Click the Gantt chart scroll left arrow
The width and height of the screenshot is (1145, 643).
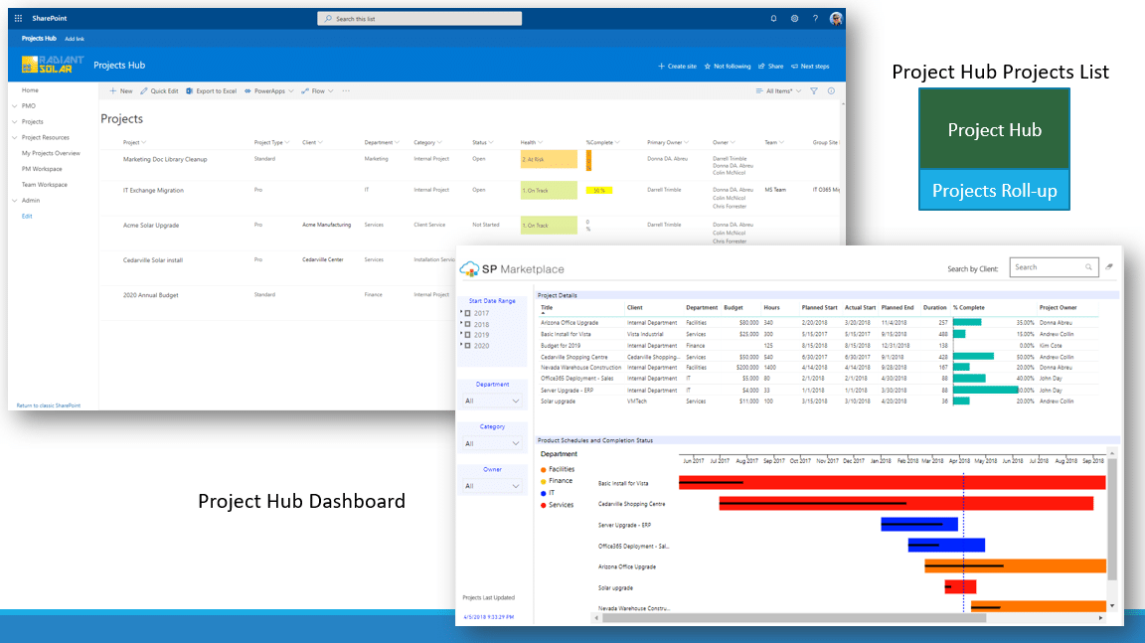pyautogui.click(x=596, y=618)
